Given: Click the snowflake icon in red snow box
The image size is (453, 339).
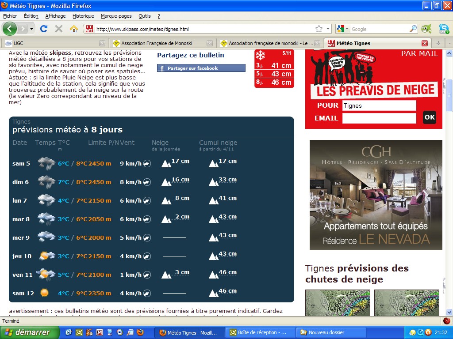Looking at the screenshot, I should 260,55.
